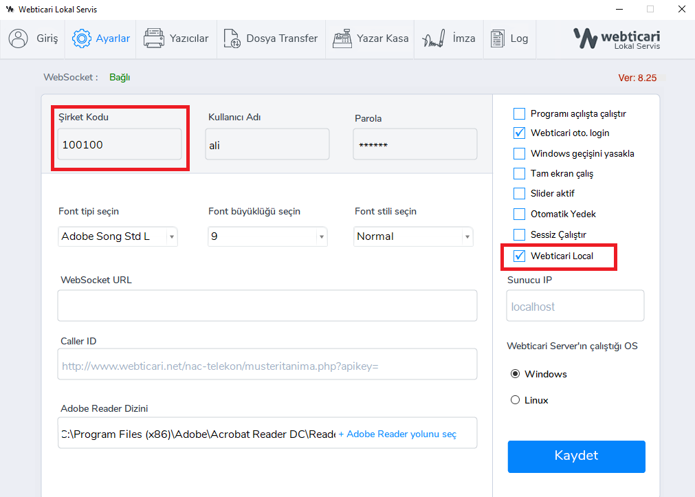Image resolution: width=695 pixels, height=497 pixels.
Task: Click the İmza signature icon
Action: coord(434,38)
